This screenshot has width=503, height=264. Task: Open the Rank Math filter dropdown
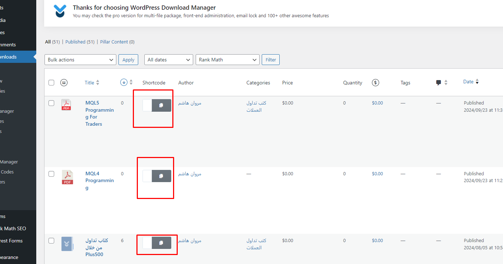(x=228, y=60)
